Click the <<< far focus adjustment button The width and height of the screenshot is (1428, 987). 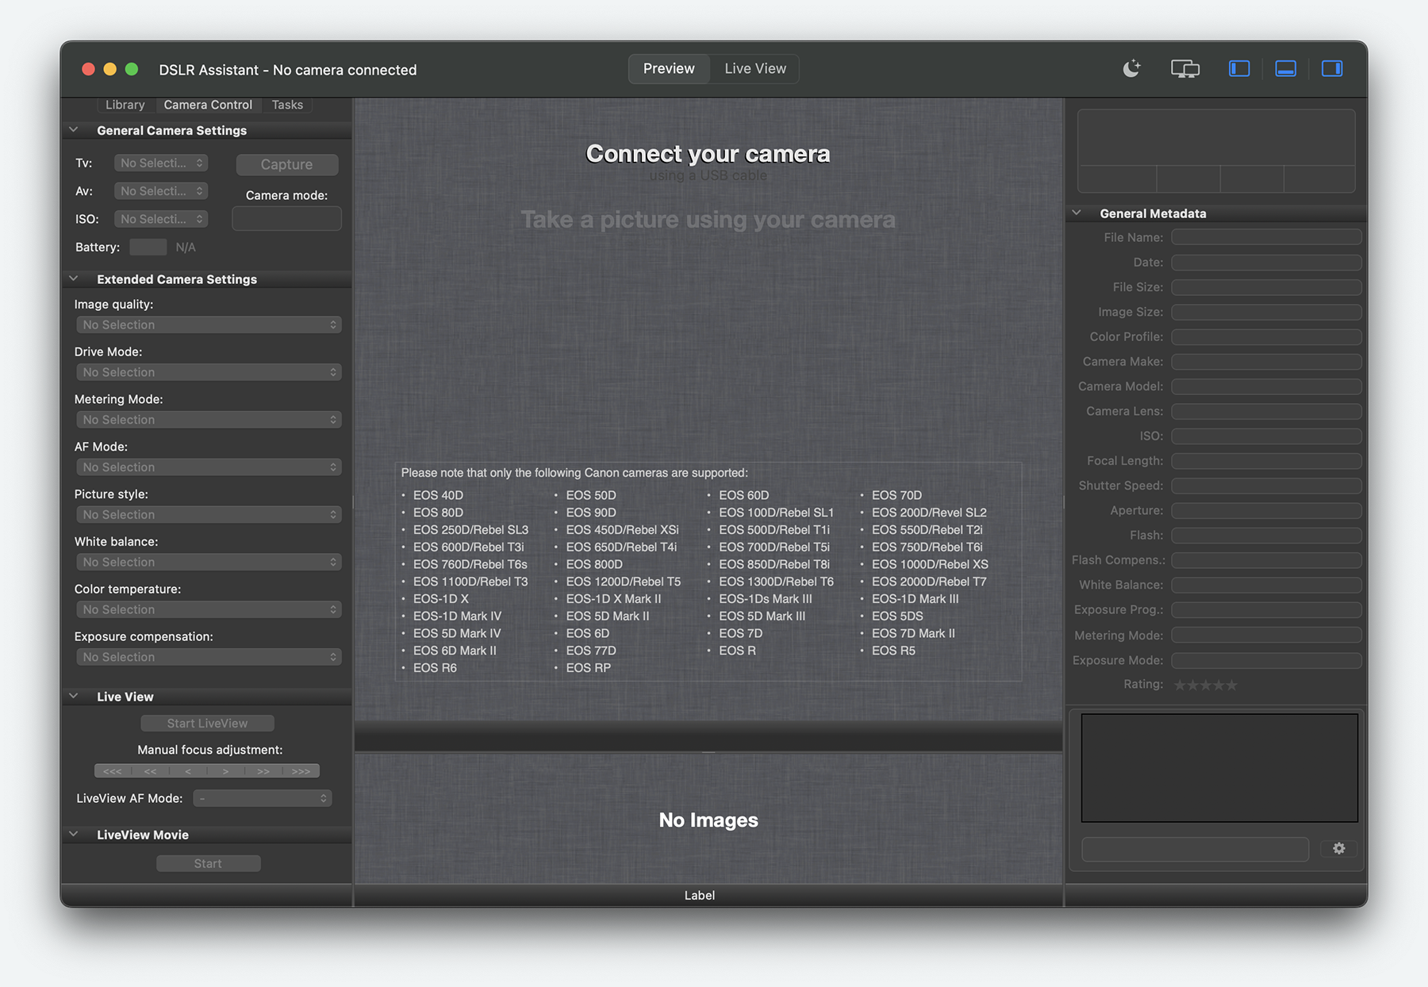[x=113, y=771]
